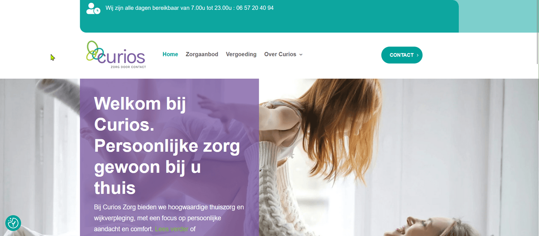Viewport: 539px width, 236px height.
Task: Expand the Over Curios chevron
Action: pos(301,54)
